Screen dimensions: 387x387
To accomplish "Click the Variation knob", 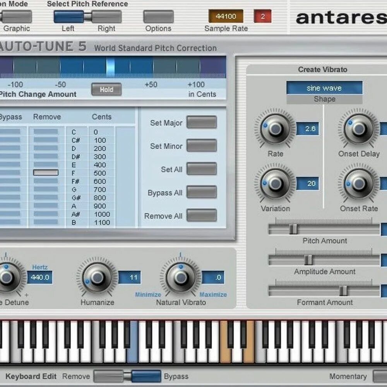I will coord(275,183).
